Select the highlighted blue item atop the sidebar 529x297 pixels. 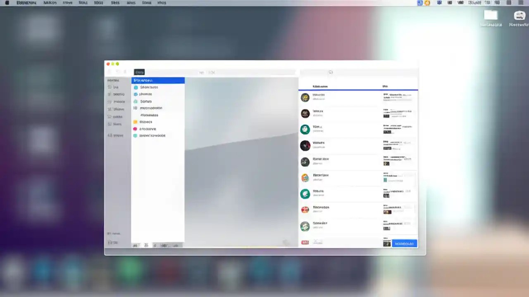[x=158, y=80]
